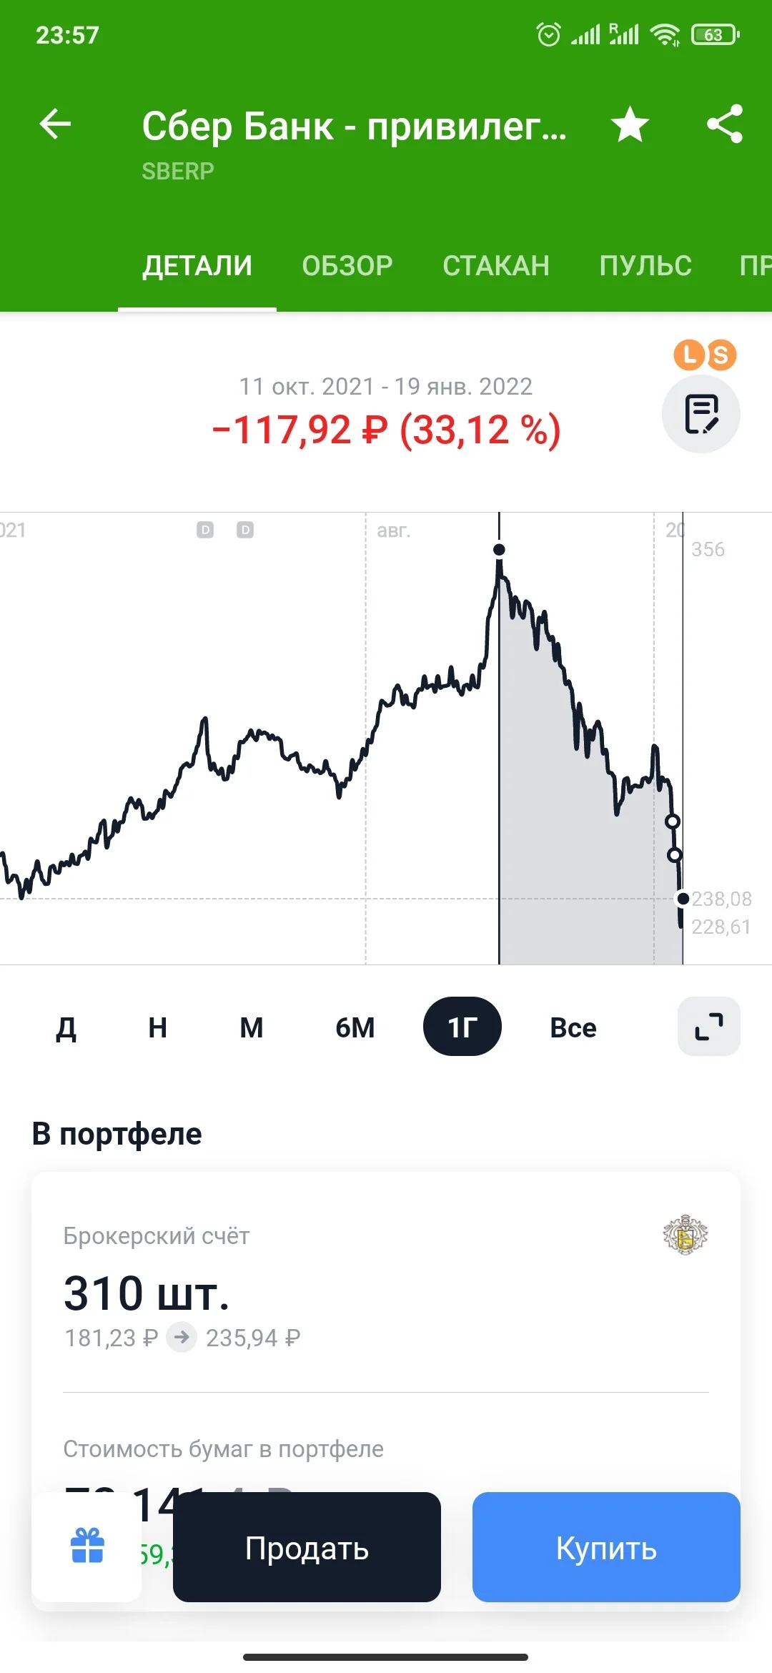Open the gift icon button
This screenshot has height=1673, width=772.
[x=87, y=1546]
